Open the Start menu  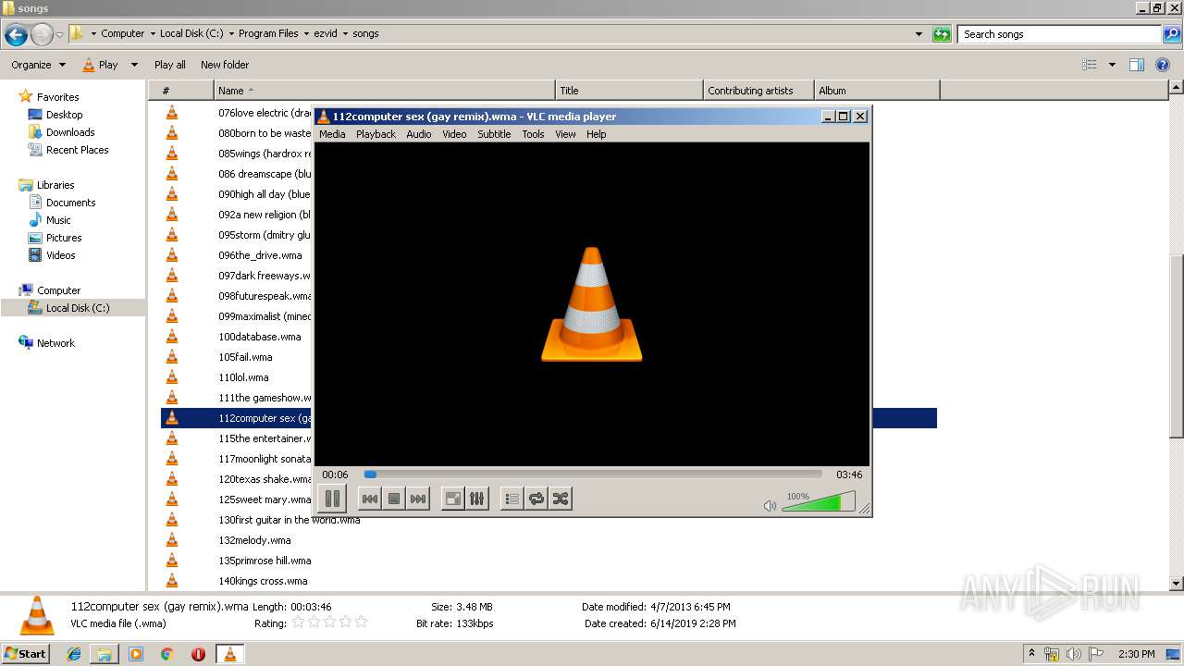coord(25,654)
